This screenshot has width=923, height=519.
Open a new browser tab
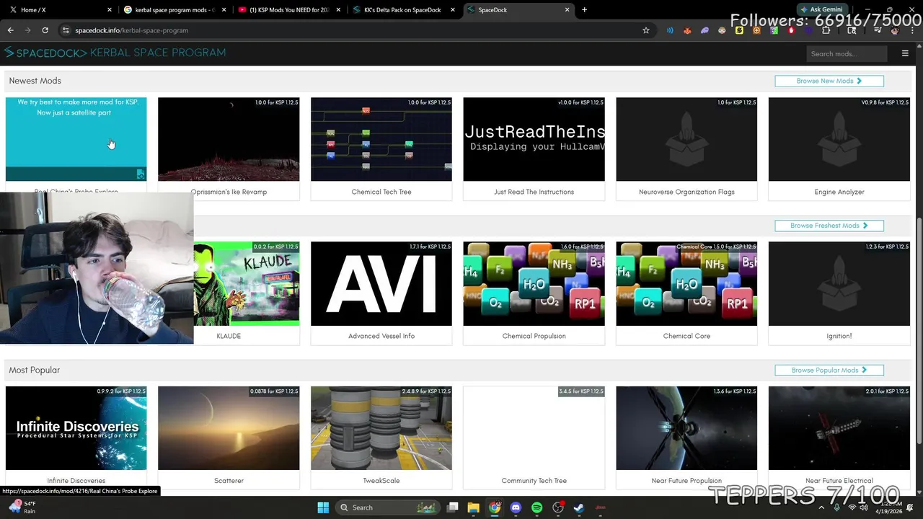click(584, 9)
